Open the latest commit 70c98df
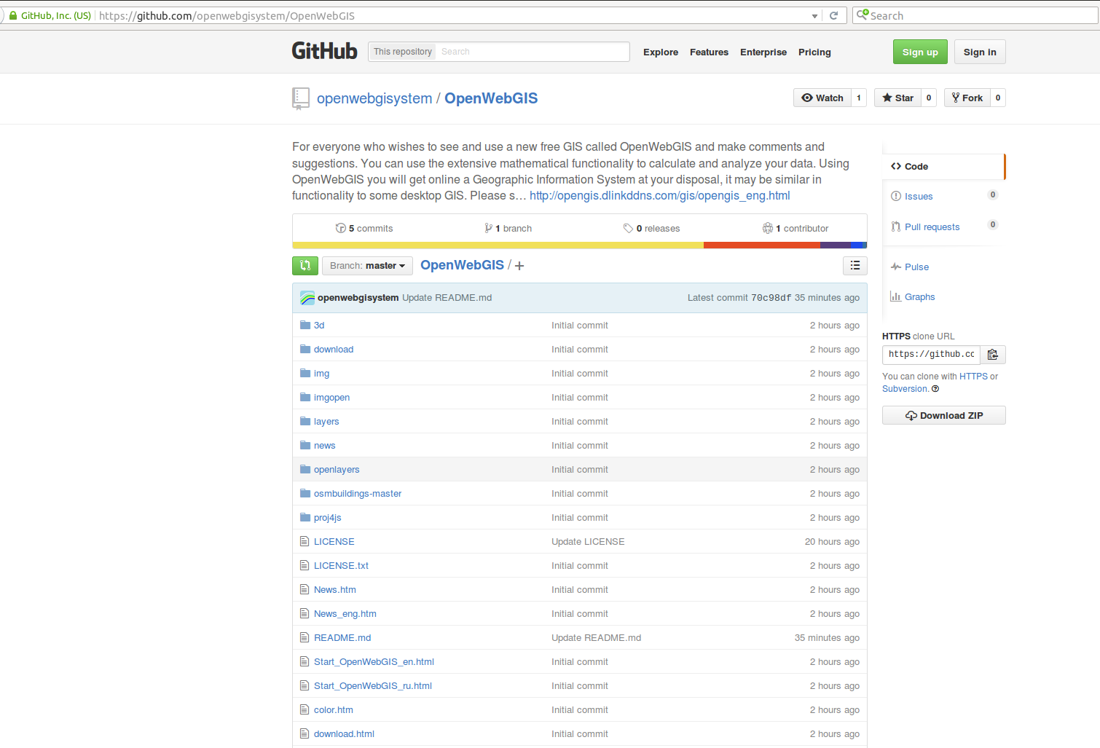Screen dimensions: 1100x748 coord(771,298)
